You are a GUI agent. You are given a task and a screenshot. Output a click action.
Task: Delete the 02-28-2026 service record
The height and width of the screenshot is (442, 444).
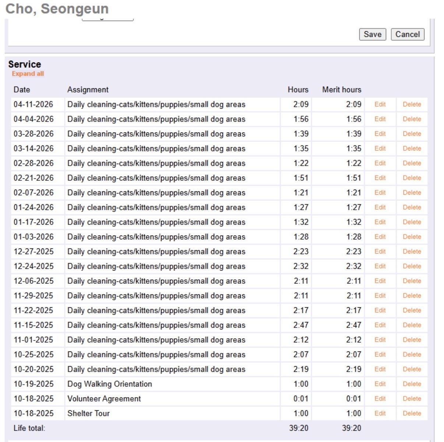[412, 163]
